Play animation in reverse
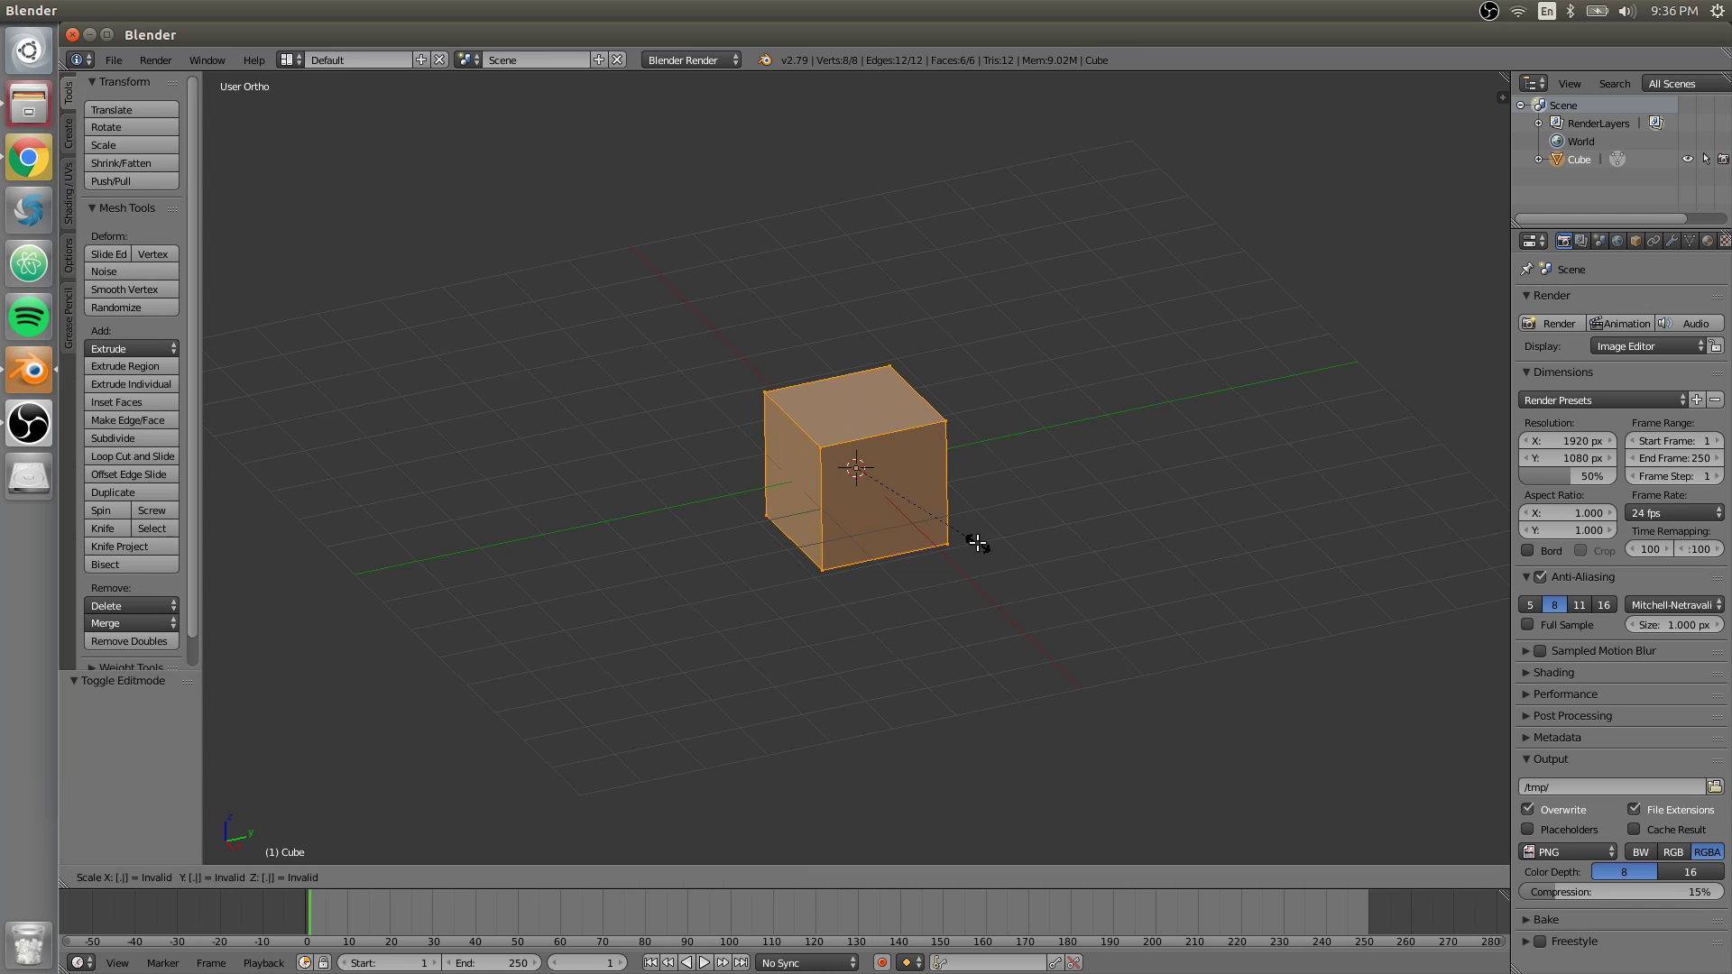This screenshot has height=974, width=1732. tap(686, 962)
